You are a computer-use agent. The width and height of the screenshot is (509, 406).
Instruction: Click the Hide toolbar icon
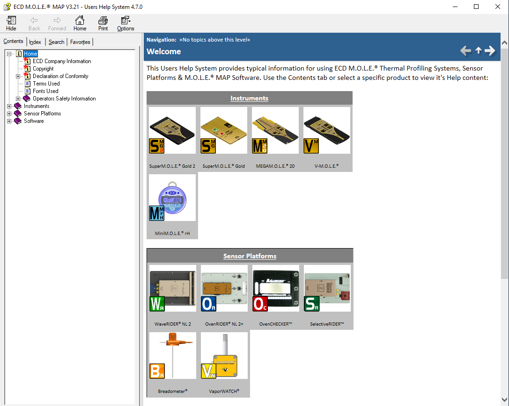point(11,23)
